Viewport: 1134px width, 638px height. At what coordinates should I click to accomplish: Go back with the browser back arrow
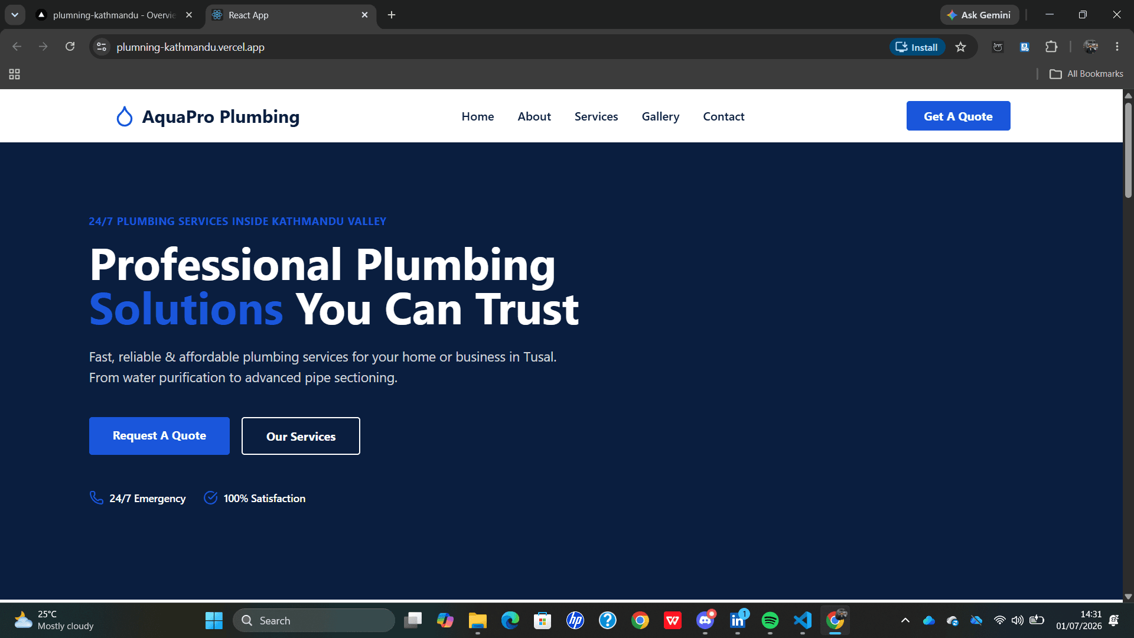[17, 47]
